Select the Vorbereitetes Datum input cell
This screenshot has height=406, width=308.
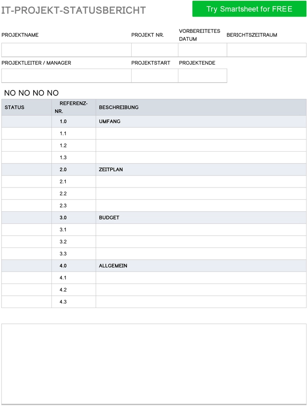[202, 50]
